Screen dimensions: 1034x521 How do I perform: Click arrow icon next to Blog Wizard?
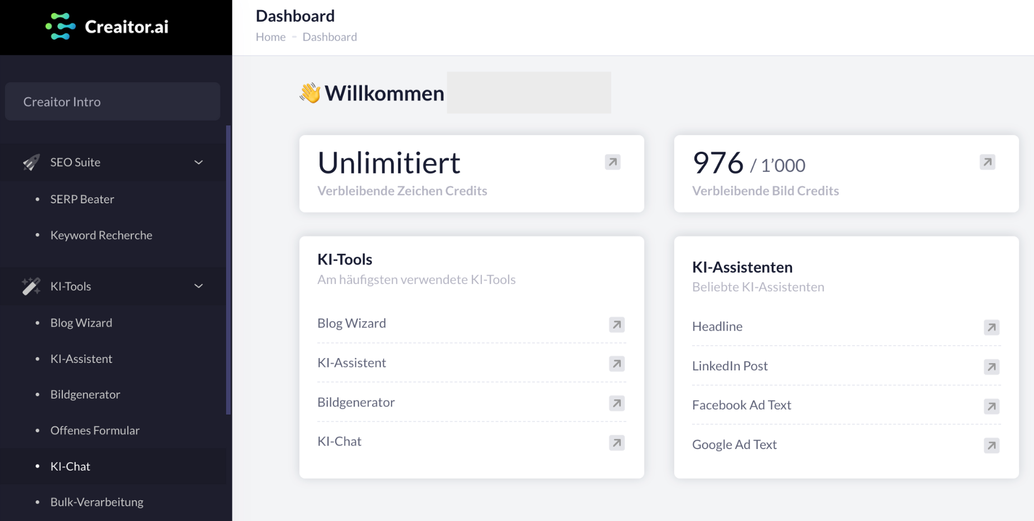616,325
